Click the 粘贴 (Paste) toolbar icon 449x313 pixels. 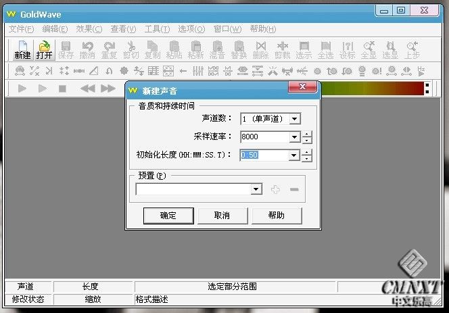174,50
